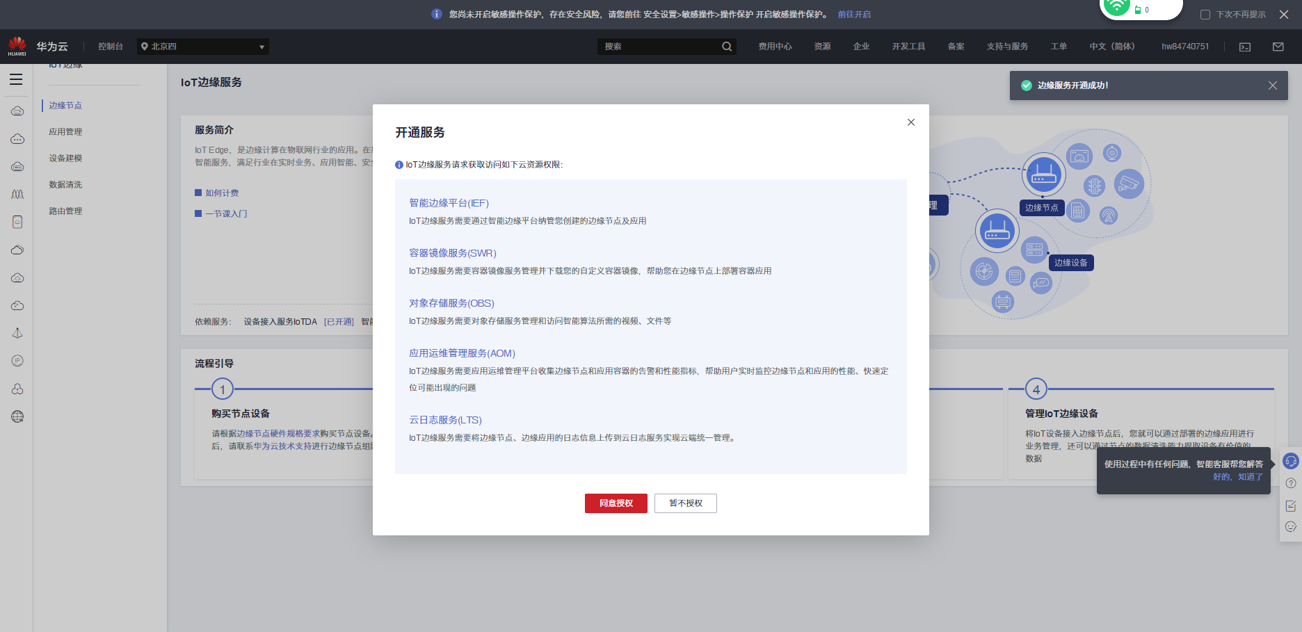Click the smart customer service headset icon
This screenshot has height=632, width=1302.
point(1291,461)
